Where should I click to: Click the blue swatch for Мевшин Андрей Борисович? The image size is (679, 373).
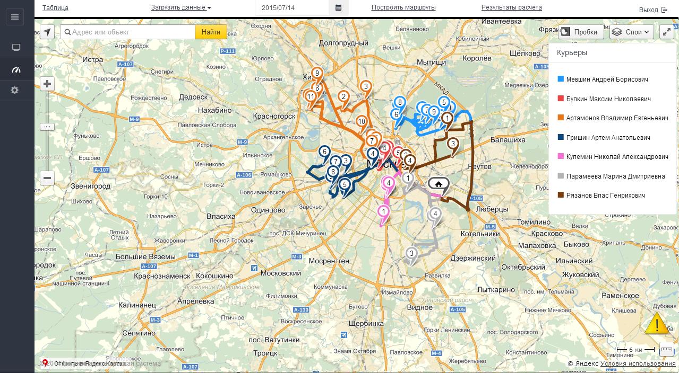click(x=561, y=79)
